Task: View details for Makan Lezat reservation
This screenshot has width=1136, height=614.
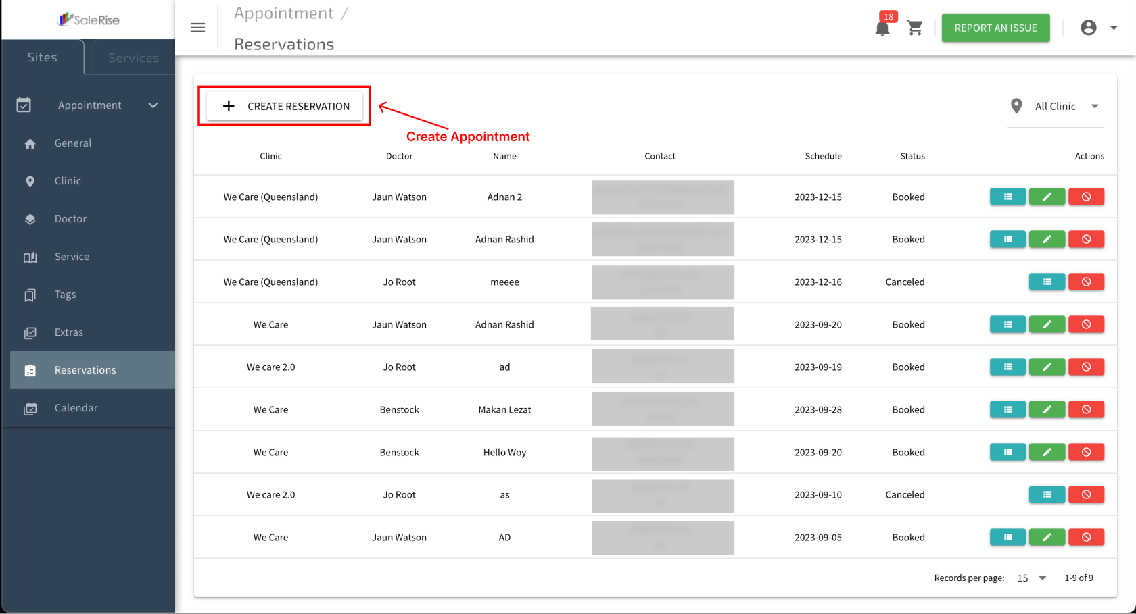Action: coord(1008,409)
